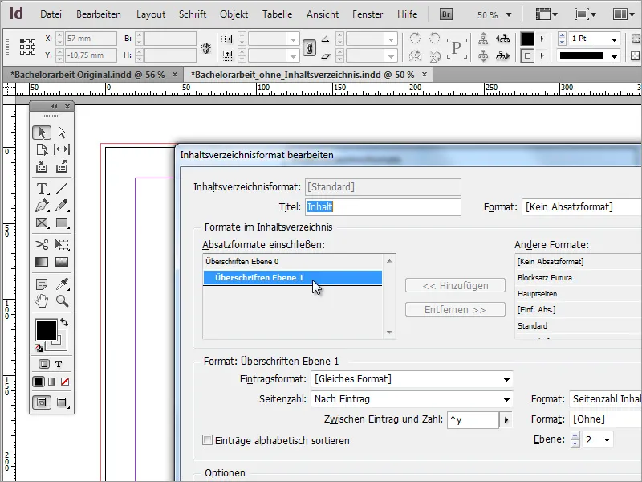Image resolution: width=642 pixels, height=482 pixels.
Task: Open the Ebene level dropdown
Action: (607, 439)
